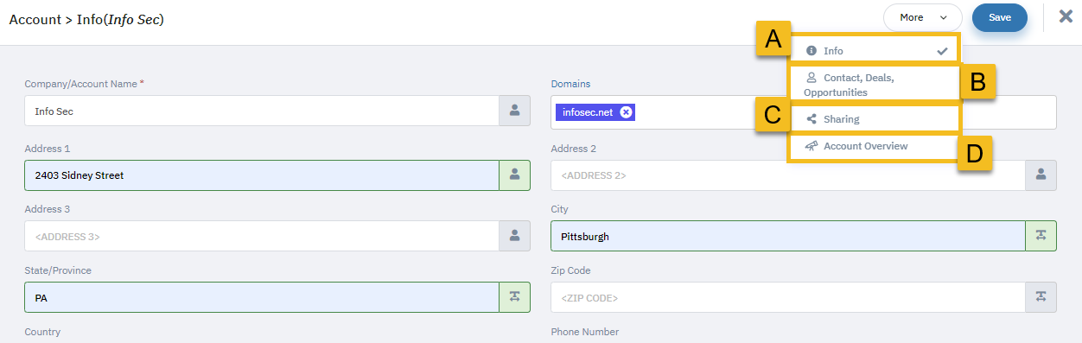Image resolution: width=1082 pixels, height=343 pixels.
Task: Click mapping icon beside State/Province field
Action: coord(514,297)
